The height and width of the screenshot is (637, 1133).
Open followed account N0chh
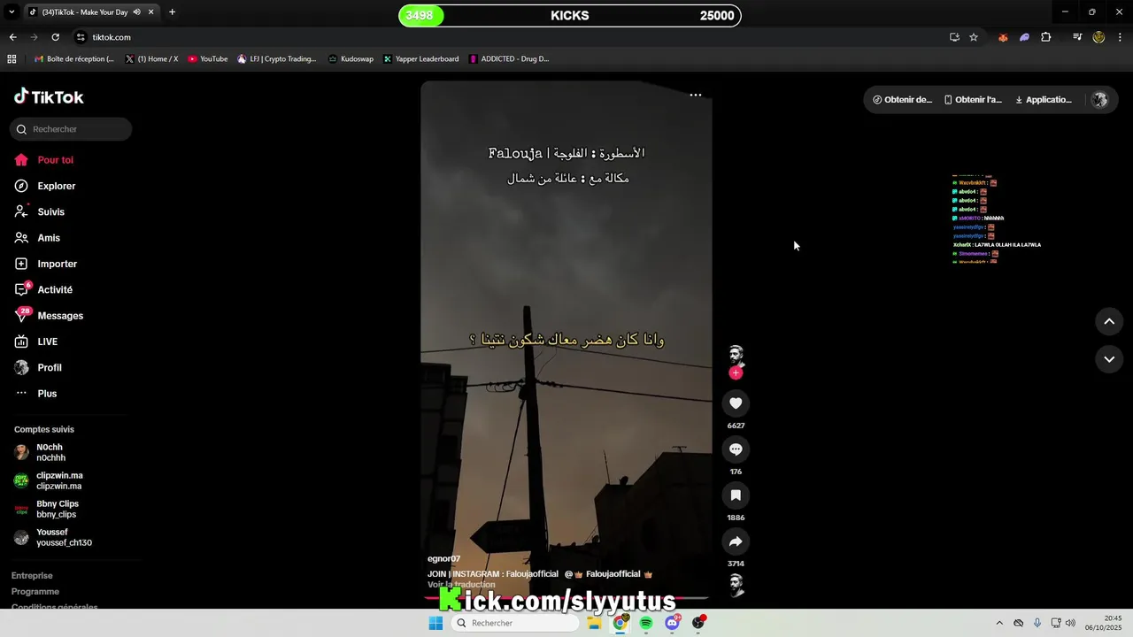[50, 452]
